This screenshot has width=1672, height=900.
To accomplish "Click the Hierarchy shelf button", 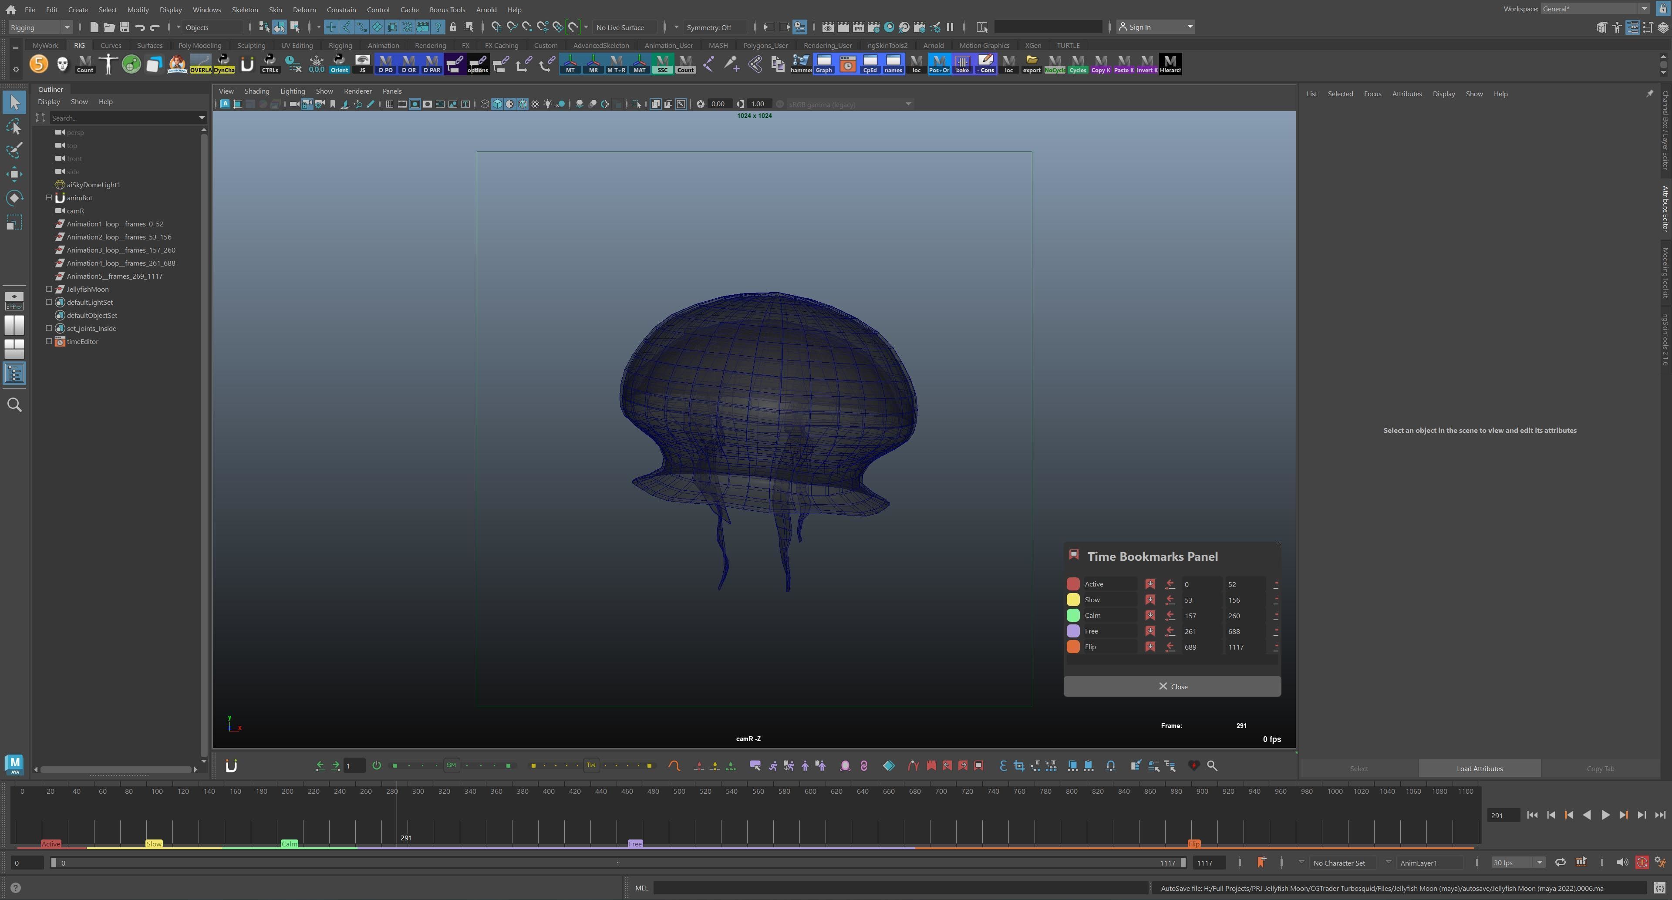I will point(1170,64).
